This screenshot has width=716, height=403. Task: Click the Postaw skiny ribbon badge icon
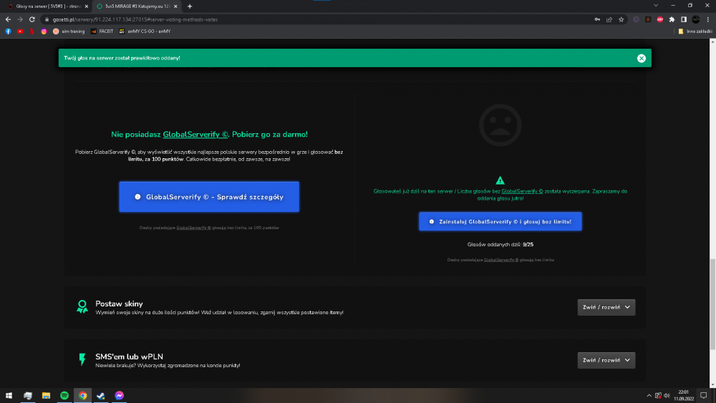click(x=82, y=306)
